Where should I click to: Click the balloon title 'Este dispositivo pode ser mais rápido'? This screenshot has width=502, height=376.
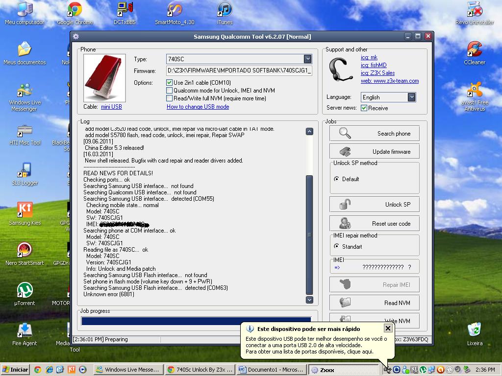pos(309,329)
